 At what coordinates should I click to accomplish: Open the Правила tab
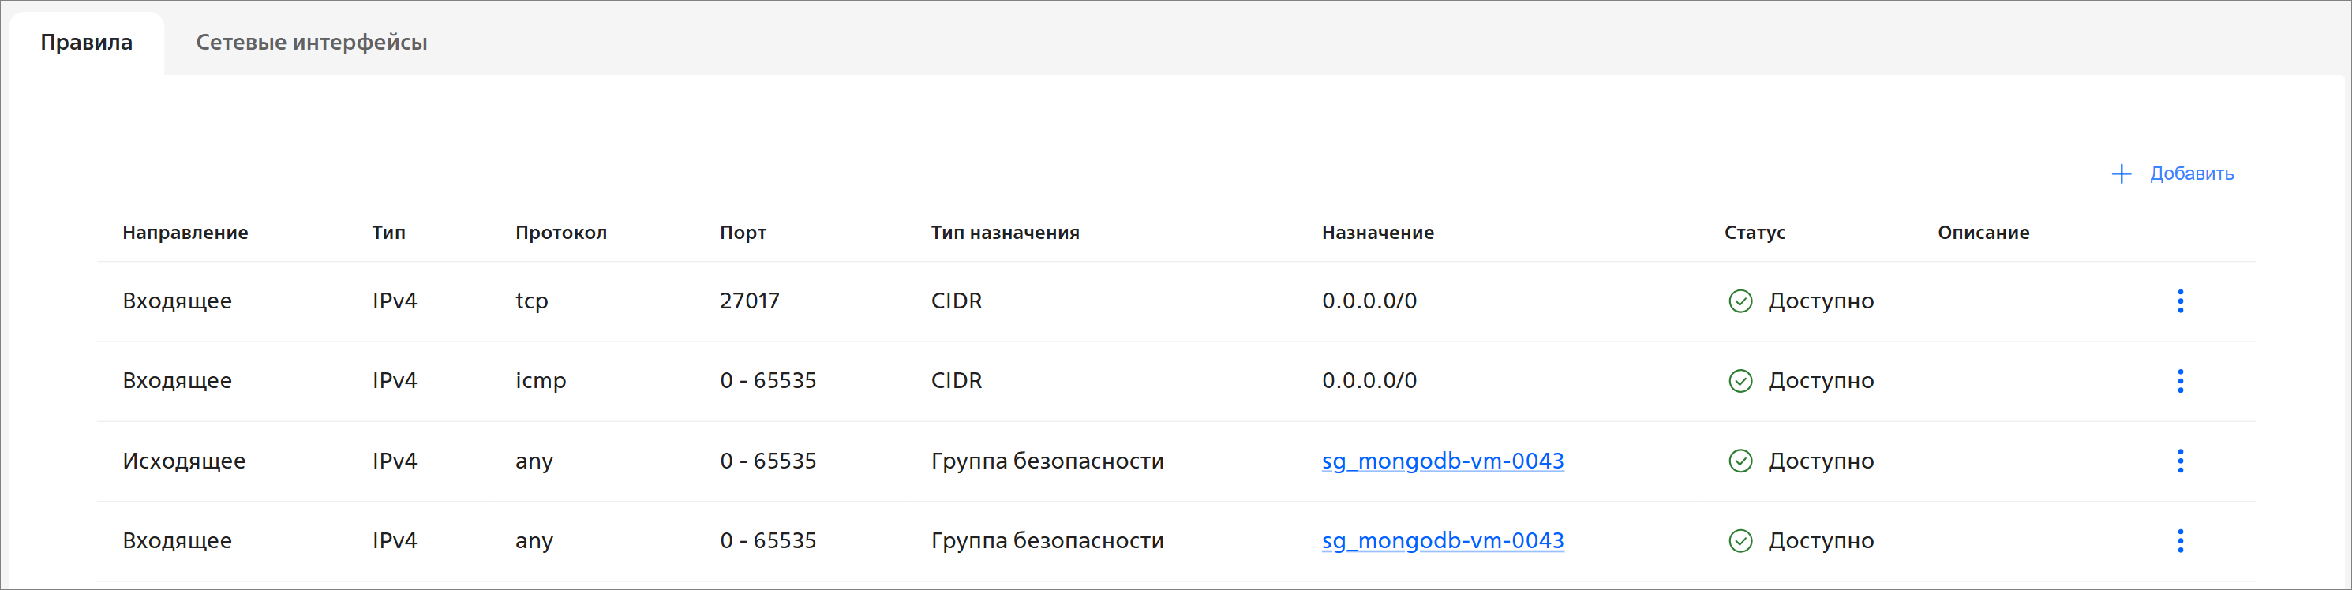87,42
